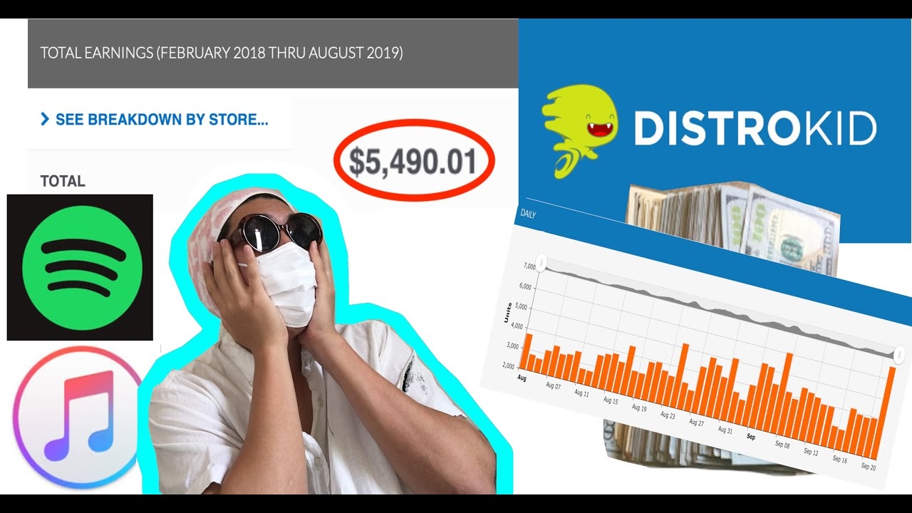Click the DAILY chart header label
The image size is (912, 513).
(x=528, y=213)
